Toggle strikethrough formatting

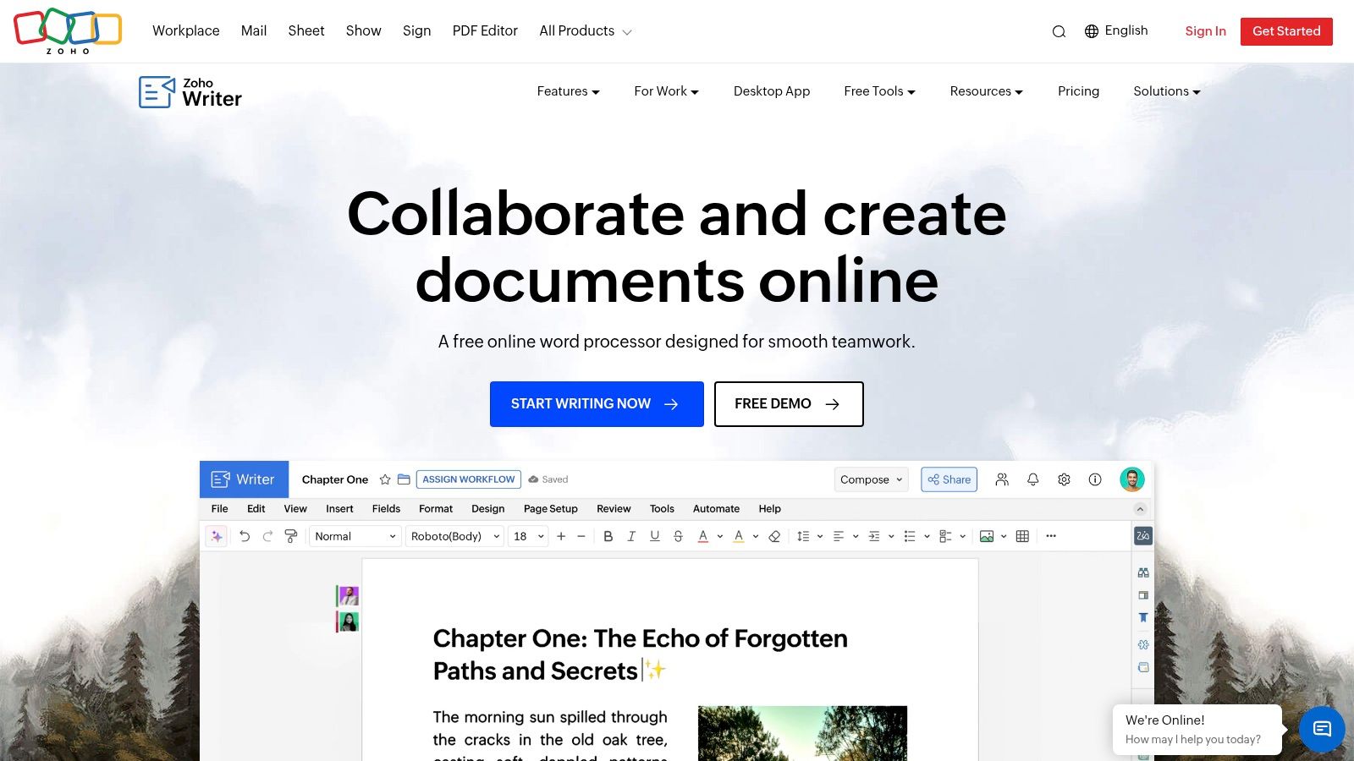point(678,536)
